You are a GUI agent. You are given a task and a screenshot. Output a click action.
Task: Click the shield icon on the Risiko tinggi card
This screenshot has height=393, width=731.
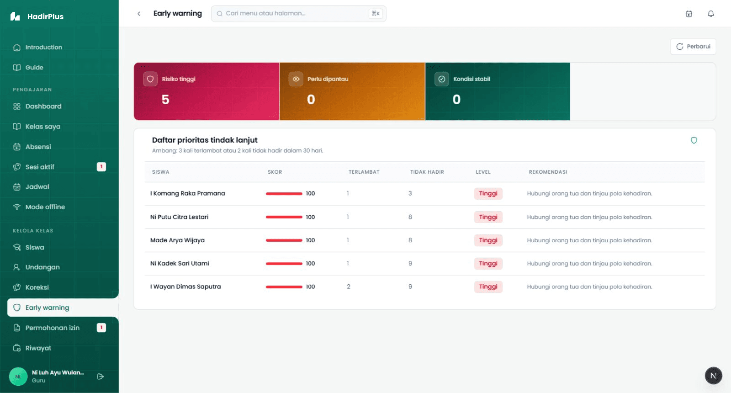click(x=150, y=79)
